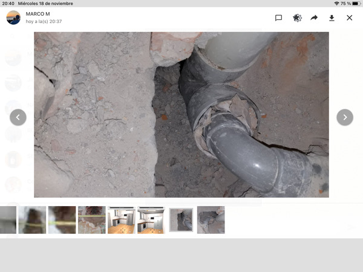Tap the main pipe photo
363x272 pixels.
pos(181,115)
